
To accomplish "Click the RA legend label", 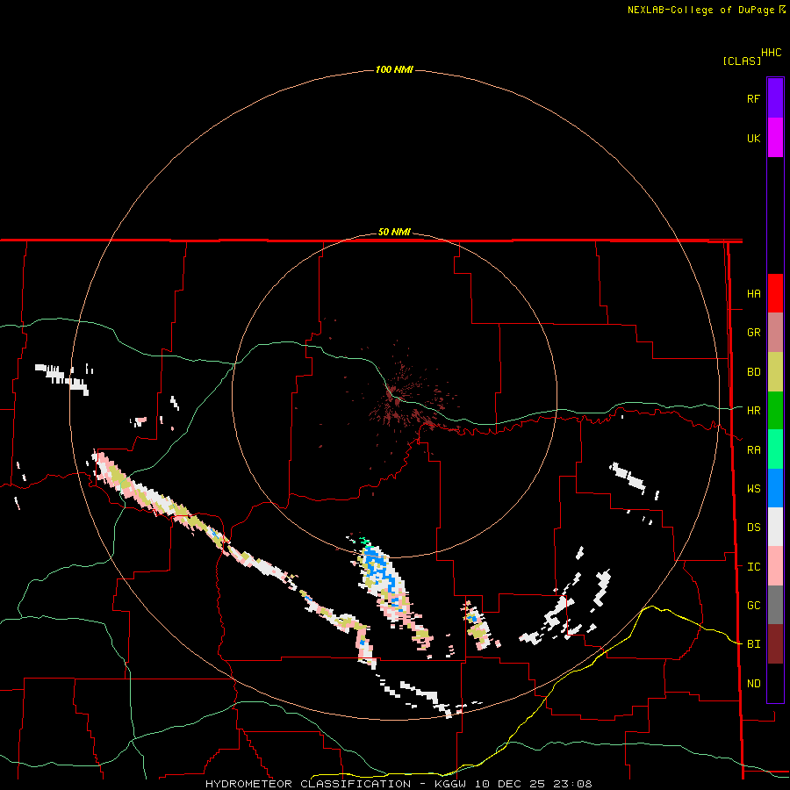I will pyautogui.click(x=753, y=449).
